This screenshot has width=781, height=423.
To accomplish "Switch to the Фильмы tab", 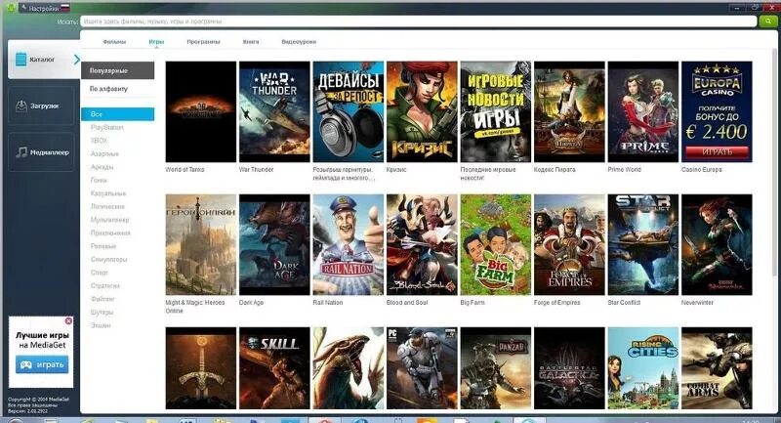I will click(114, 42).
